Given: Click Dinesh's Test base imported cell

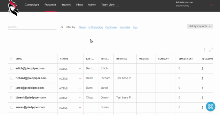Looking at the screenshot, I should pyautogui.click(x=125, y=97).
